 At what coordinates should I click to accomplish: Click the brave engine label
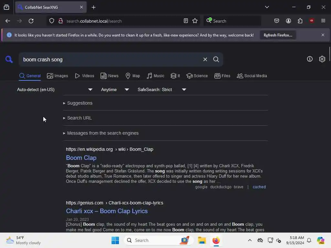click(238, 187)
